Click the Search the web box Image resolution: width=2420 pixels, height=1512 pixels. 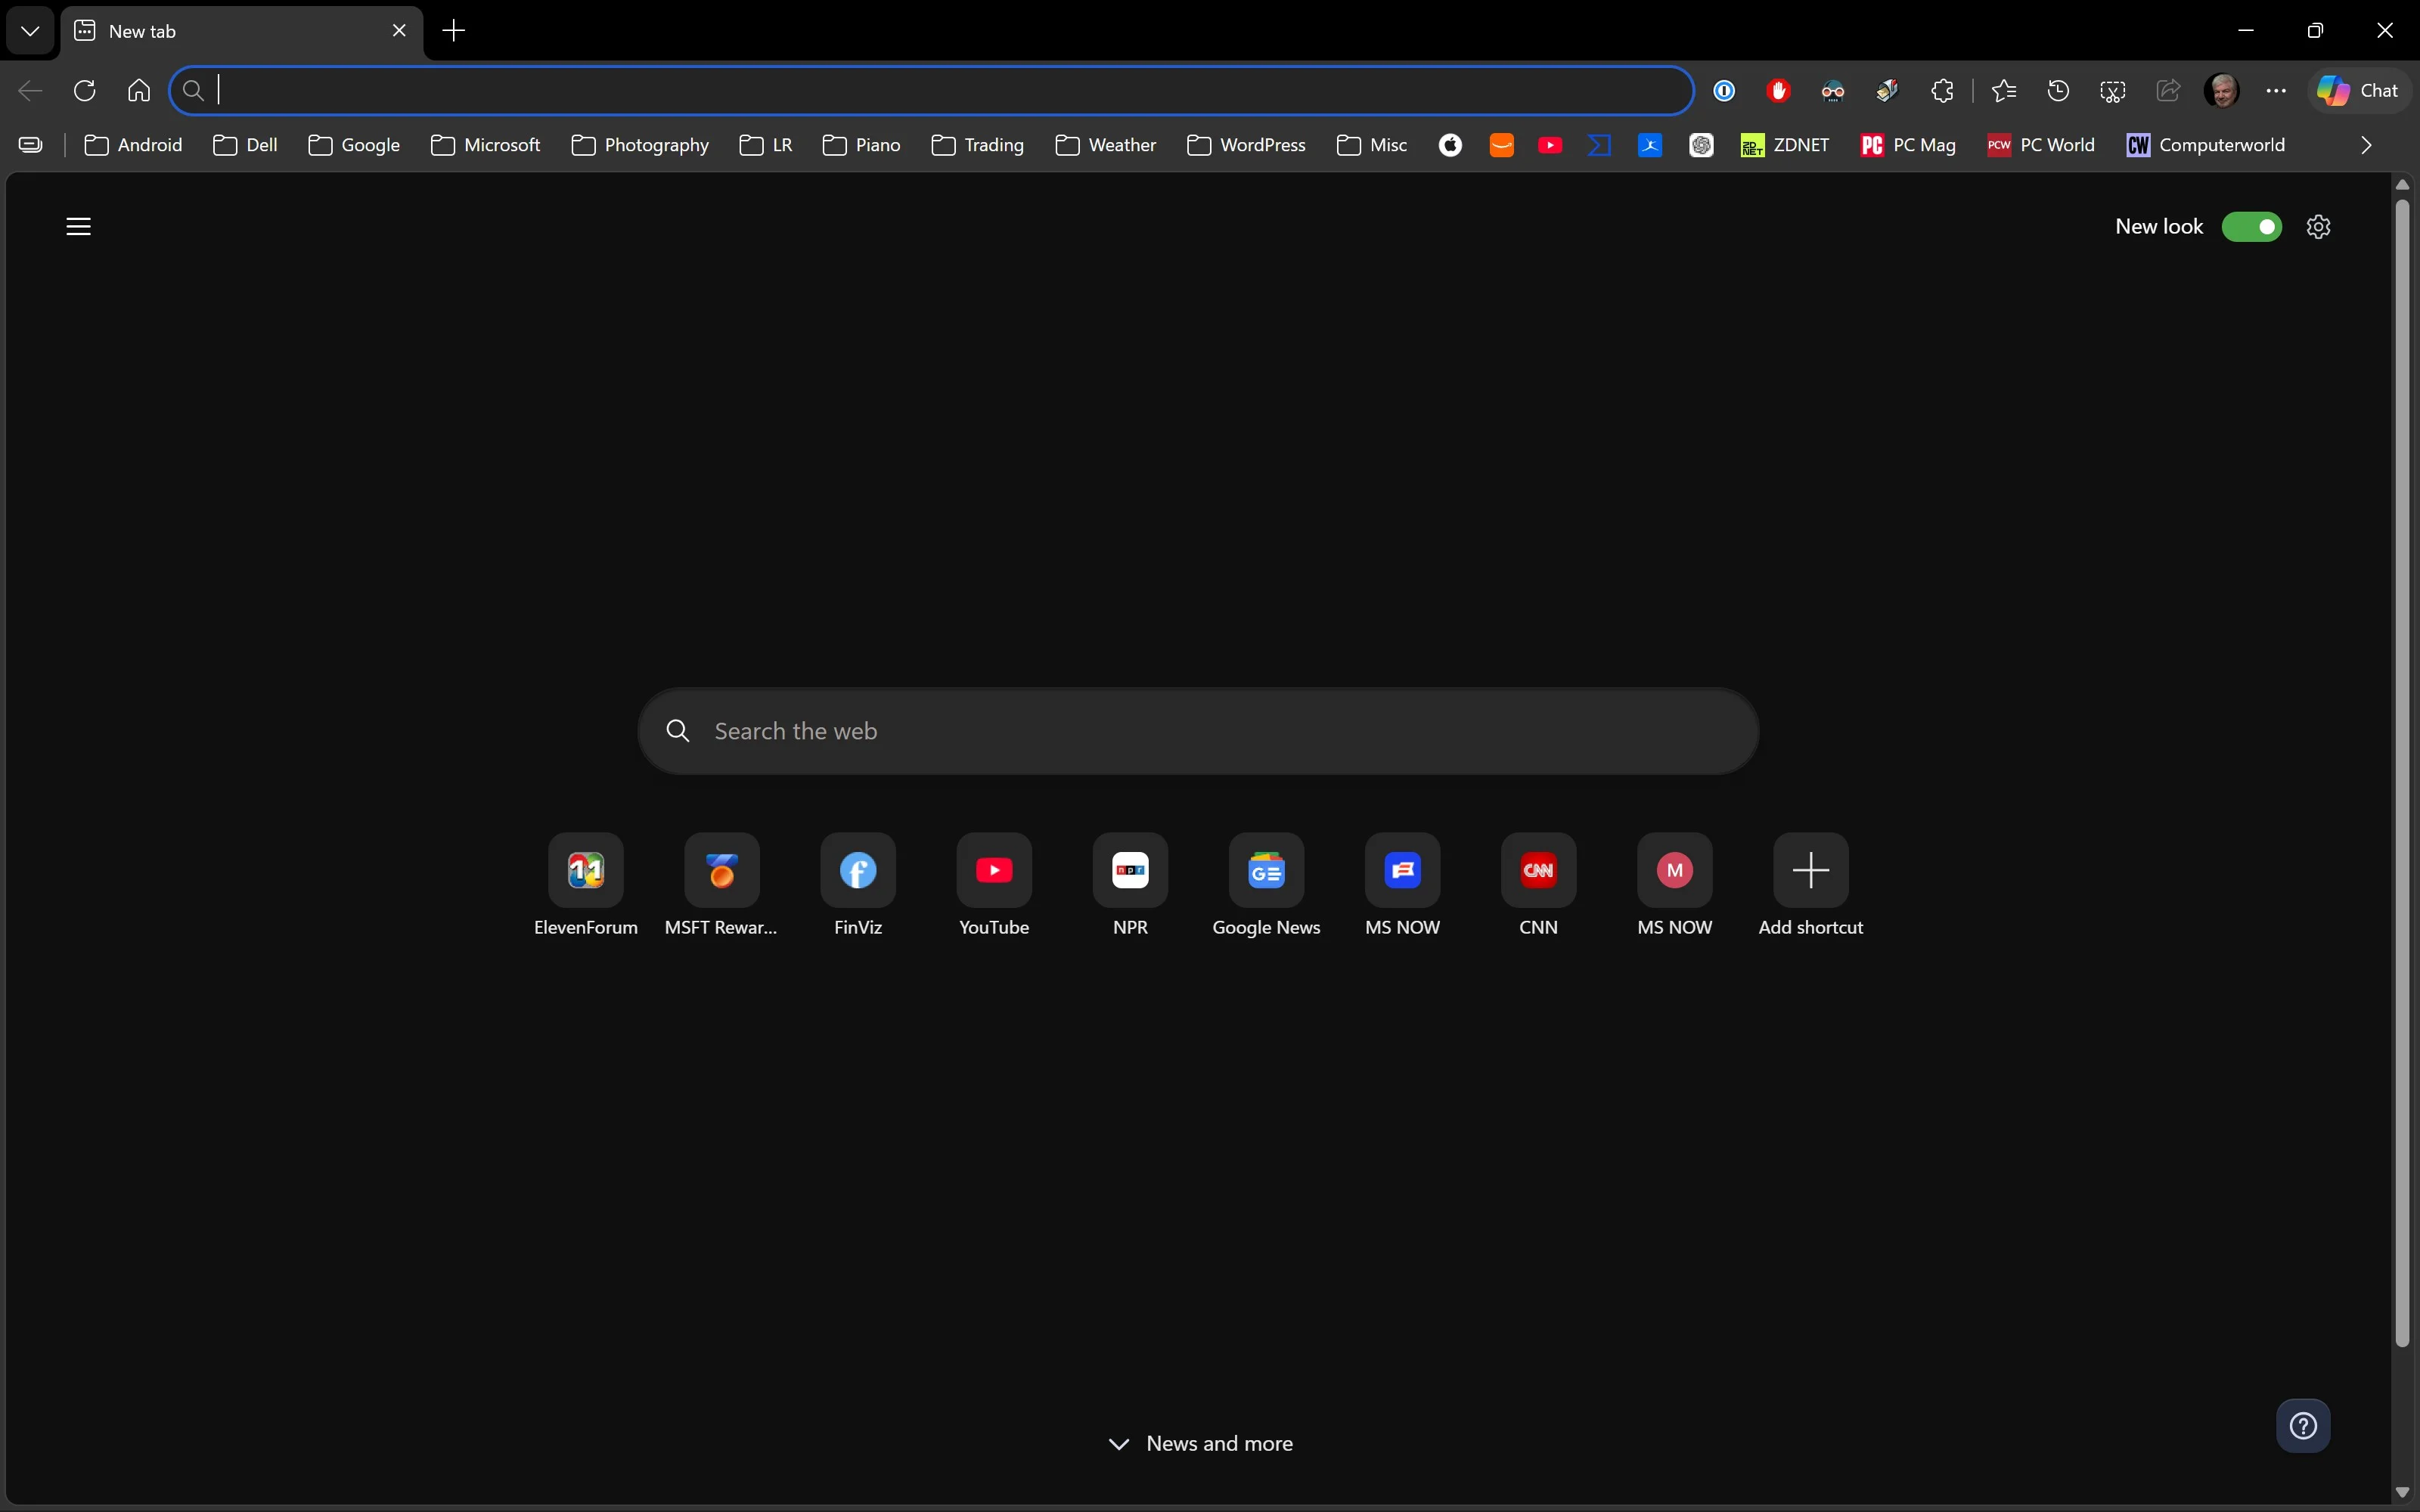pyautogui.click(x=1198, y=731)
